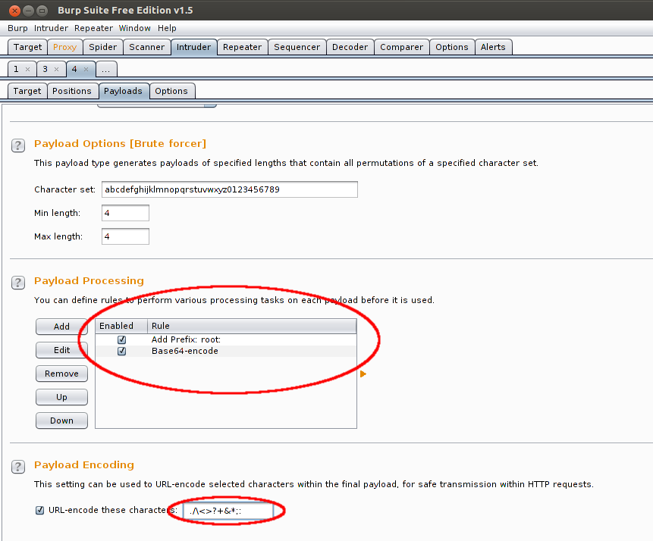Viewport: 653px width, 541px height.
Task: Click the URL-encode characters field
Action: point(228,511)
